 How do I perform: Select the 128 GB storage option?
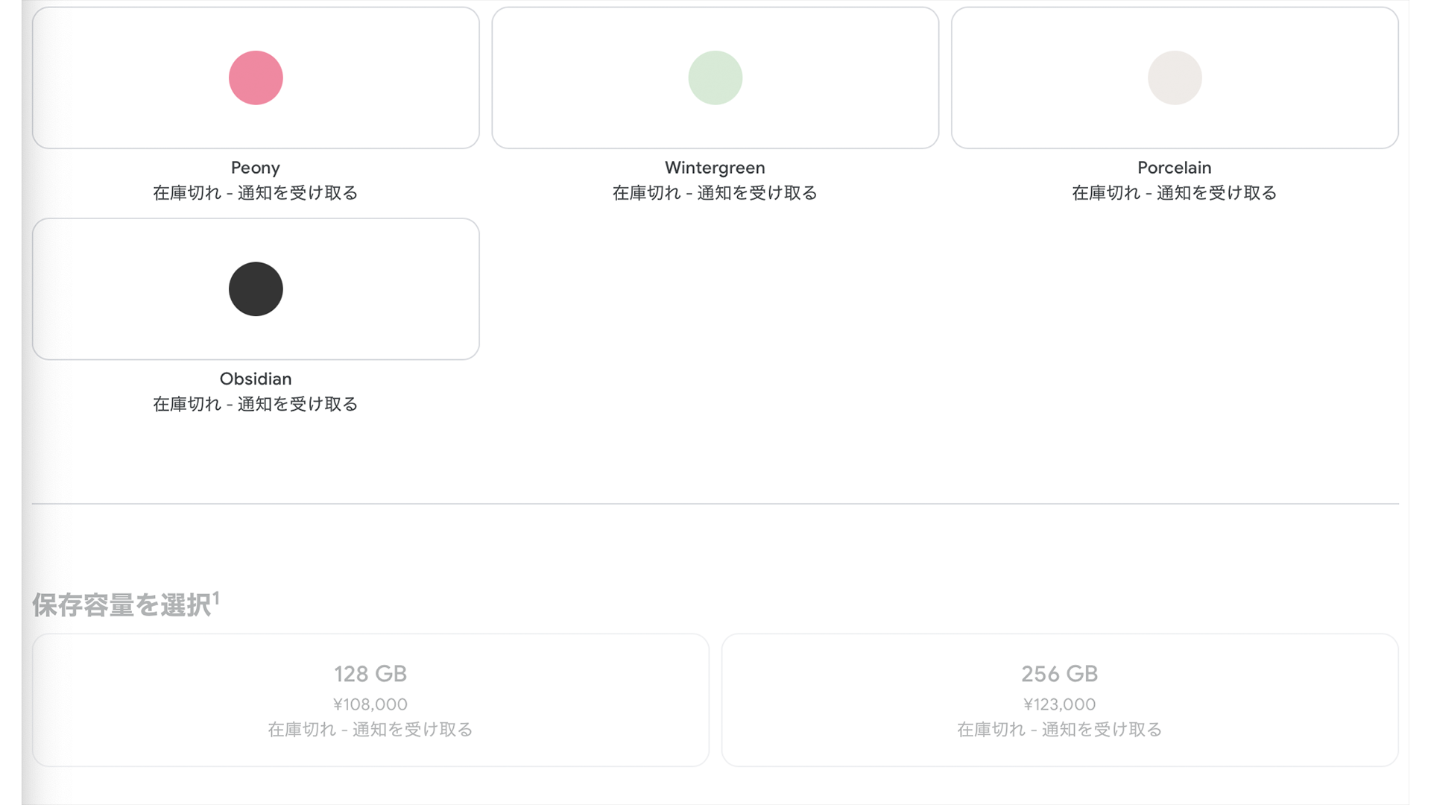pos(370,675)
